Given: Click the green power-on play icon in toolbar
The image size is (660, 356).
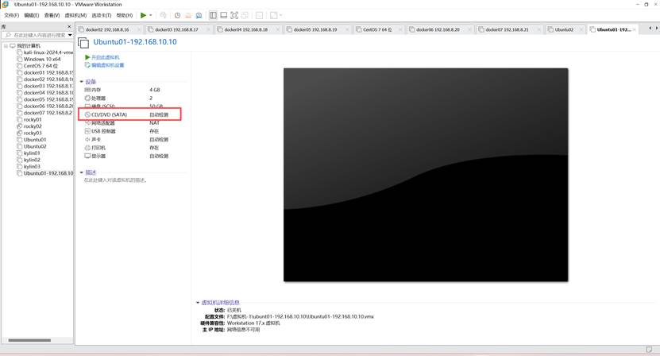Looking at the screenshot, I should click(144, 15).
